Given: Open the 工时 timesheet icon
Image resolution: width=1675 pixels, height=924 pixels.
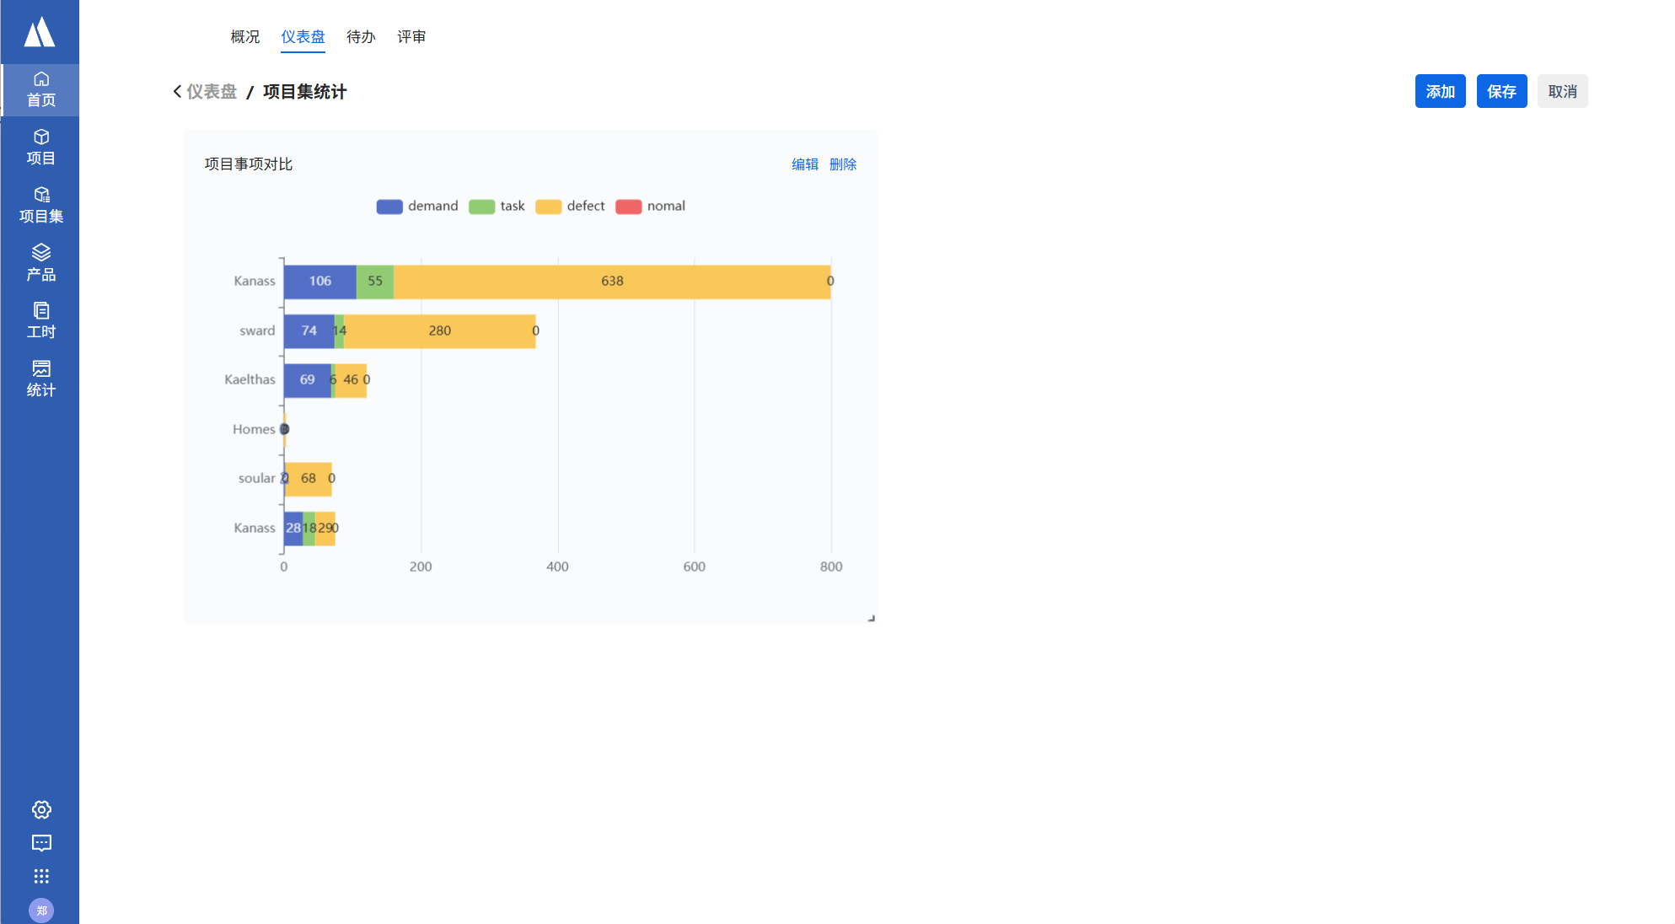Looking at the screenshot, I should point(40,320).
